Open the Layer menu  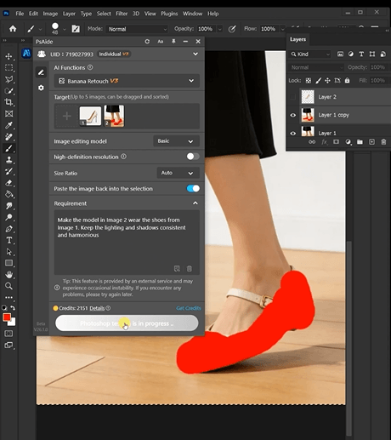[69, 14]
